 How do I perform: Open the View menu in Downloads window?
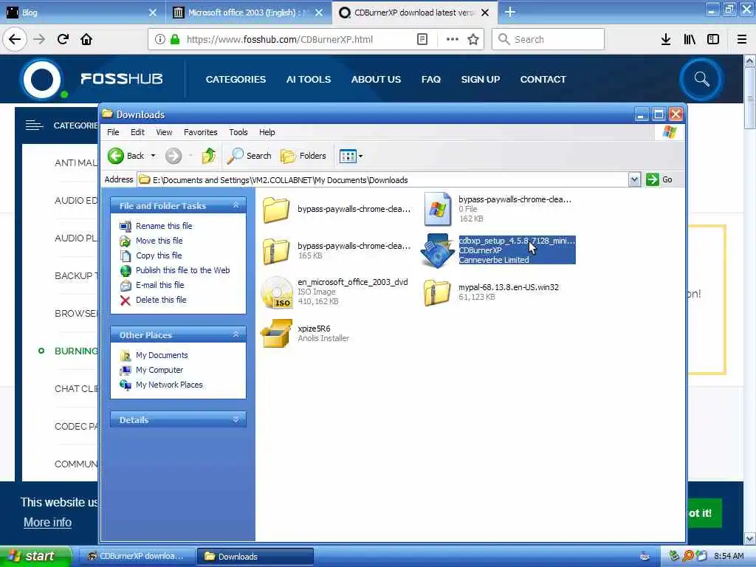point(164,132)
